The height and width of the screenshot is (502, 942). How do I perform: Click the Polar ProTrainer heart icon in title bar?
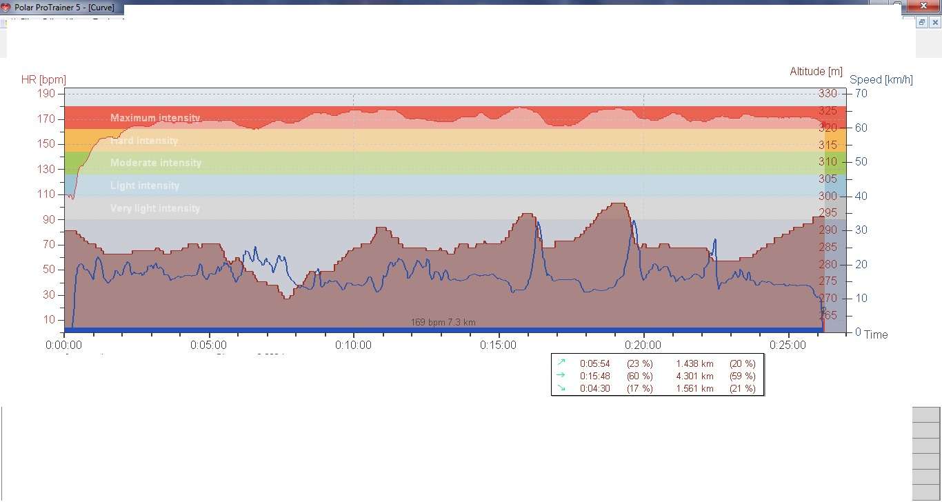click(x=6, y=7)
